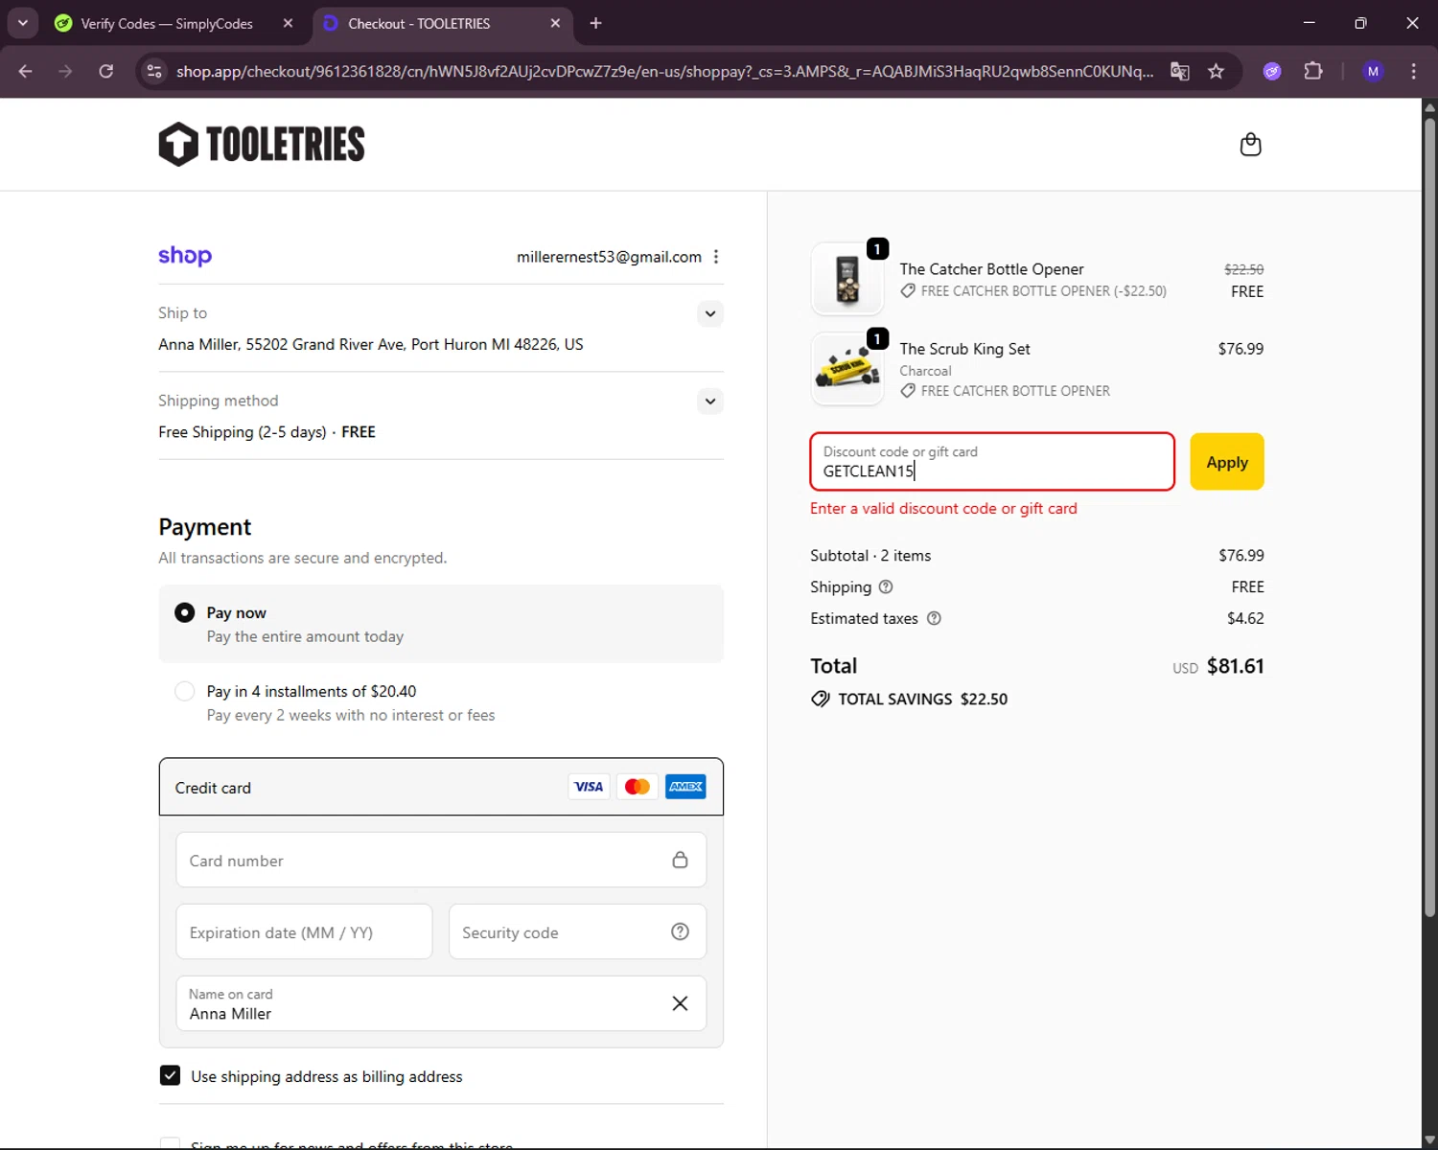Expand the Ship to address section
The width and height of the screenshot is (1438, 1150).
point(710,313)
